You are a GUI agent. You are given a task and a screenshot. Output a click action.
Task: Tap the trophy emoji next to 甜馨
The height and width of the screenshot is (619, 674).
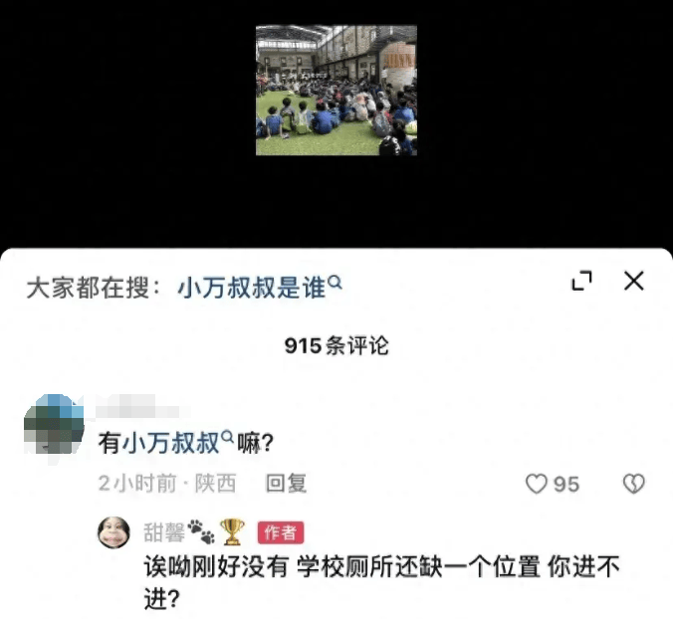point(232,531)
